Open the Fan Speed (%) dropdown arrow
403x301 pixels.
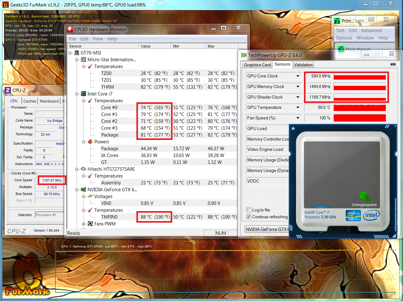coord(298,118)
